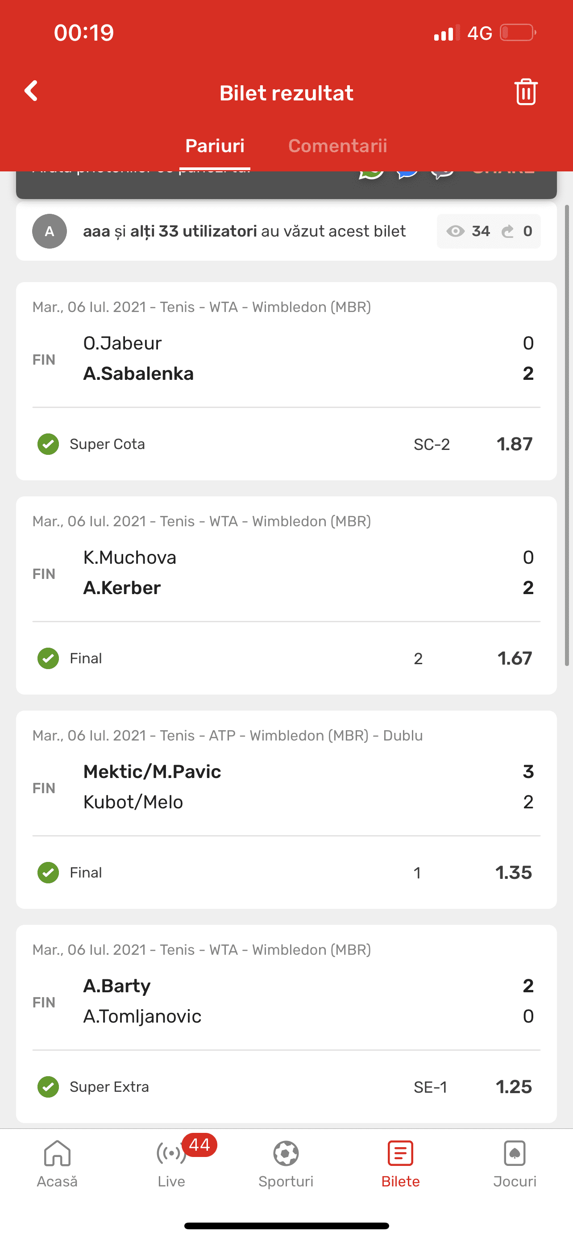Click the 1.35 odds value
This screenshot has height=1240, width=573.
(514, 873)
